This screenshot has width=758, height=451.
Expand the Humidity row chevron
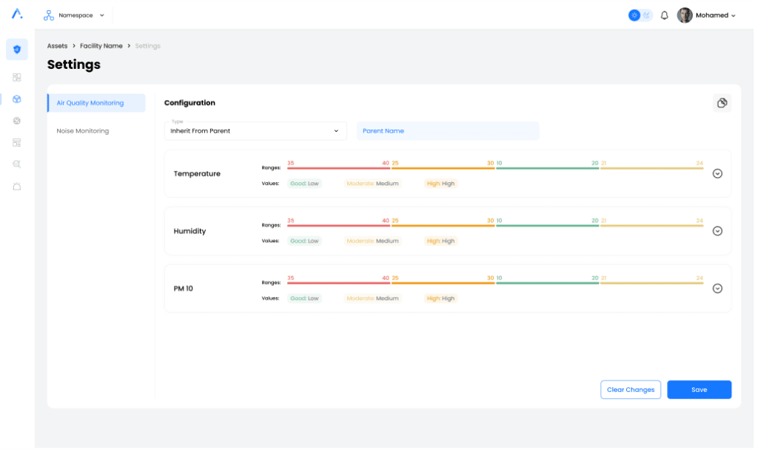point(717,231)
